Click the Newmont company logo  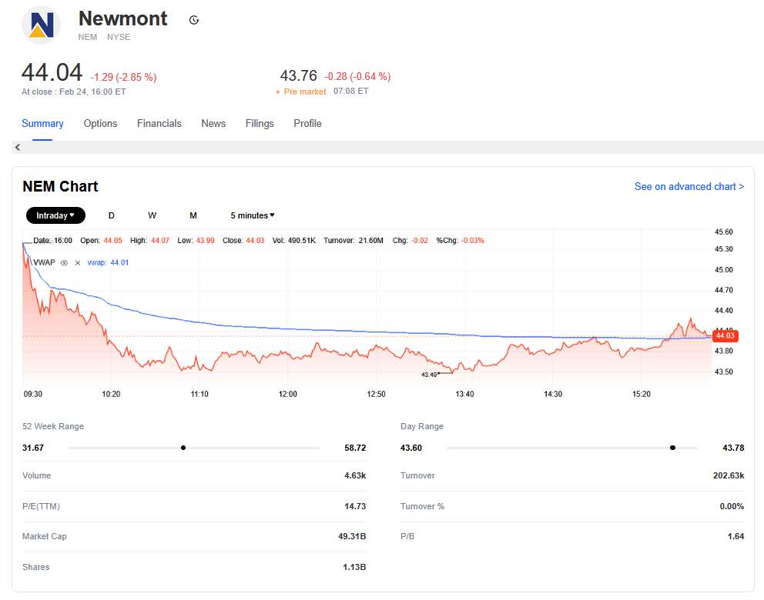tap(41, 25)
